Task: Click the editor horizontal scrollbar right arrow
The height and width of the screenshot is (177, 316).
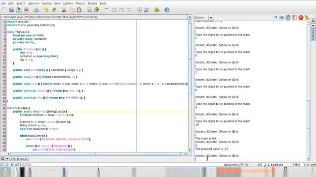Action: tap(186, 154)
